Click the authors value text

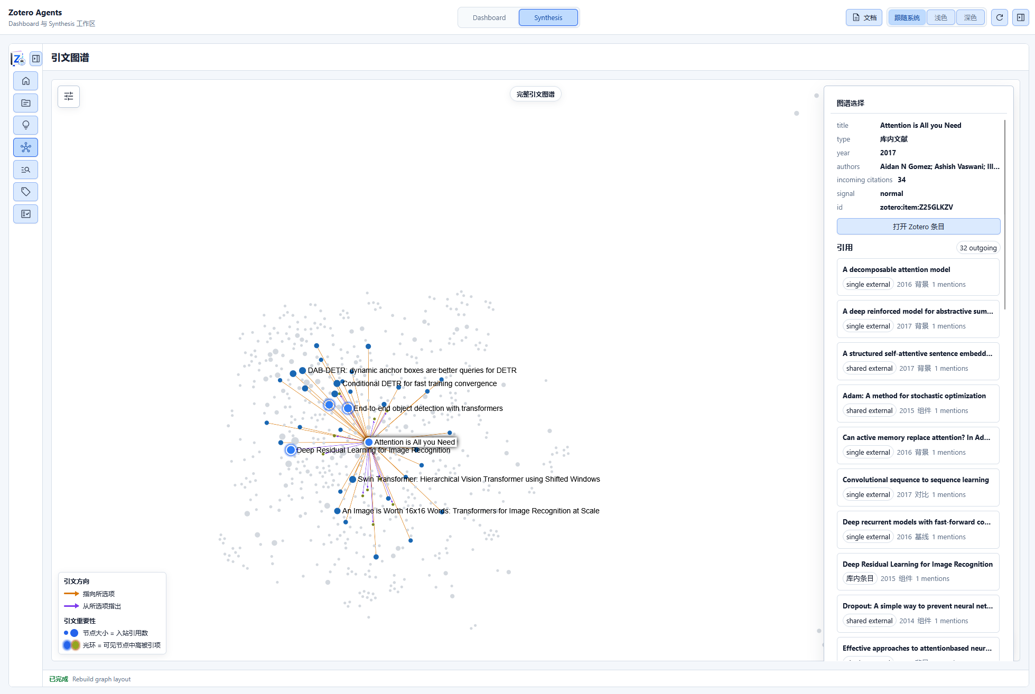click(939, 166)
